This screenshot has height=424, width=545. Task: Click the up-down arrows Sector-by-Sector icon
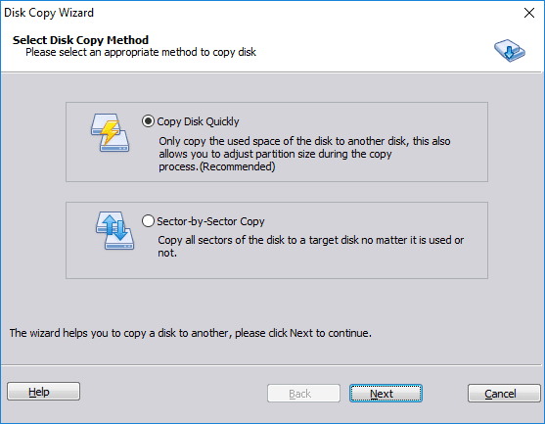(x=114, y=230)
